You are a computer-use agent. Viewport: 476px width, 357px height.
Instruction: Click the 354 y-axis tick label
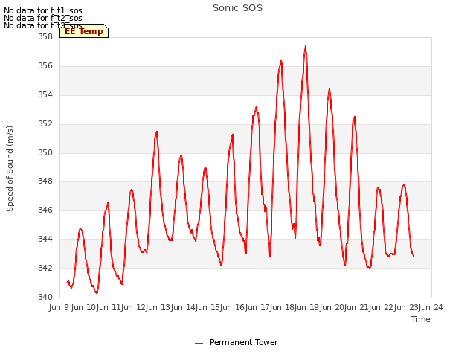[45, 95]
